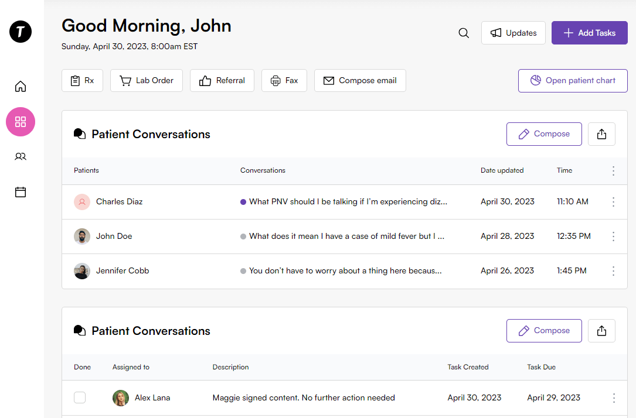Viewport: 636px width, 418px height.
Task: Open the calendar icon in sidebar
Action: [x=21, y=192]
